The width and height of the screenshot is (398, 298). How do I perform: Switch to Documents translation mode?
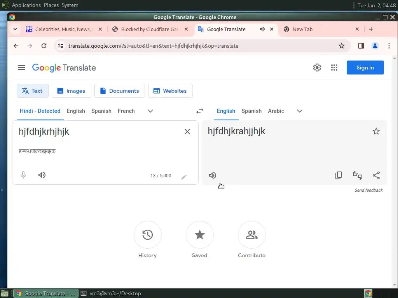coord(120,91)
